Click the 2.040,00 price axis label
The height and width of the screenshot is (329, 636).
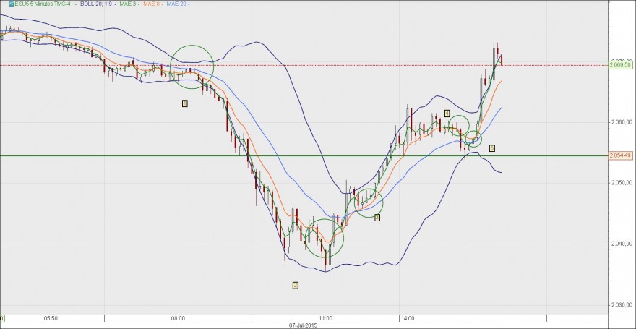622,244
